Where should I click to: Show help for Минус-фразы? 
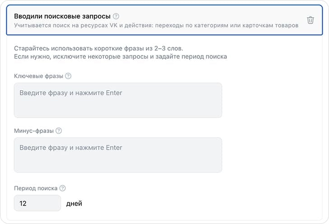click(x=59, y=131)
